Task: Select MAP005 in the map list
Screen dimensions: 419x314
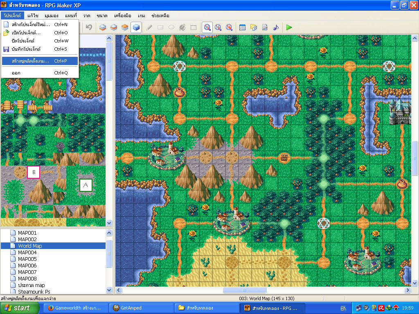Action: coord(27,259)
